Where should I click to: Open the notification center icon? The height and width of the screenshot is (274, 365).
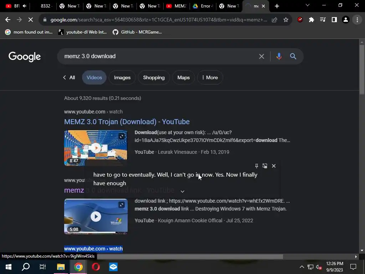[353, 267]
